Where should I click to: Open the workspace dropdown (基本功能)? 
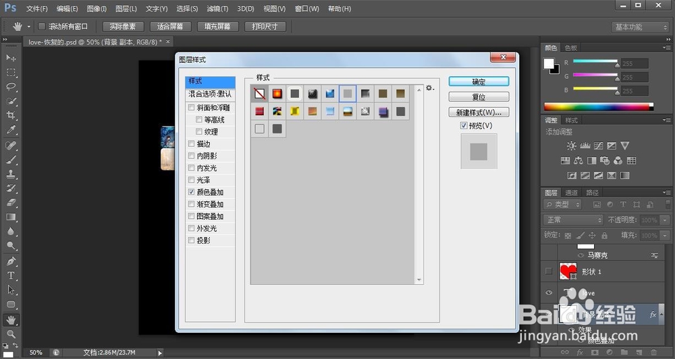[x=640, y=27]
